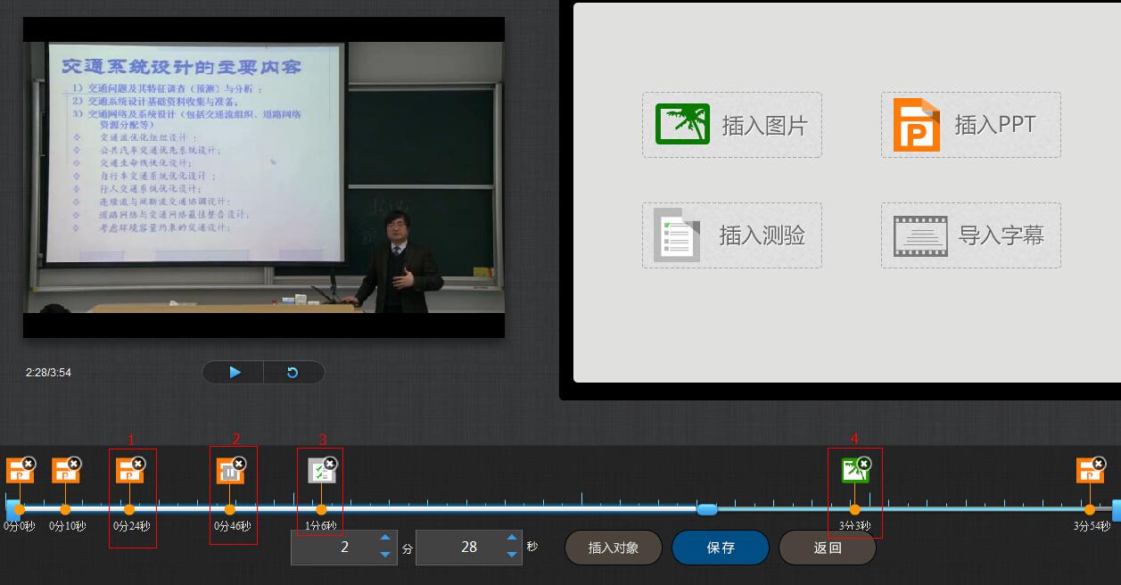Click the orange timeline dot at 3分3秒

pos(854,509)
